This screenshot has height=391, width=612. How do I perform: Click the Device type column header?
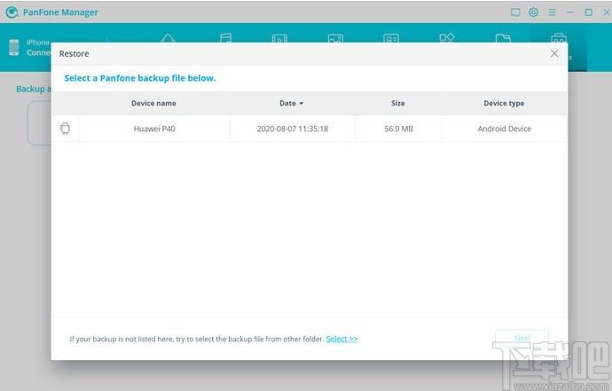pos(504,103)
